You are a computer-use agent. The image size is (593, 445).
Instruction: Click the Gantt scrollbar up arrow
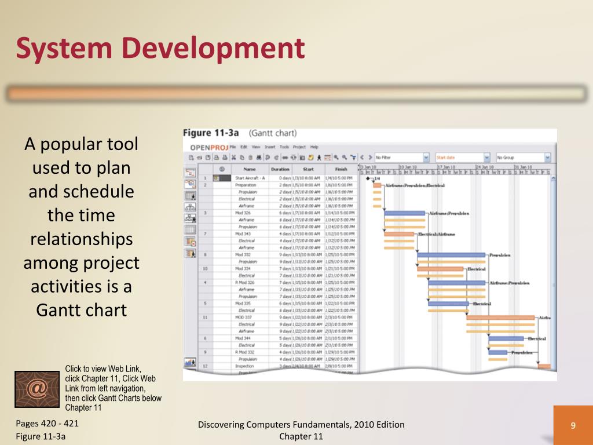[554, 178]
